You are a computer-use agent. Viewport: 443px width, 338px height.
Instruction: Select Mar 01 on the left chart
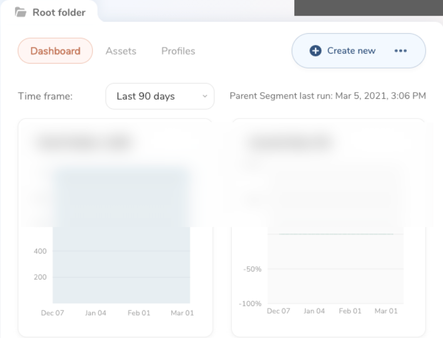point(182,313)
